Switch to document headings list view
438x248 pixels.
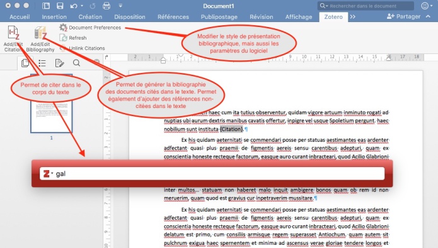42,63
